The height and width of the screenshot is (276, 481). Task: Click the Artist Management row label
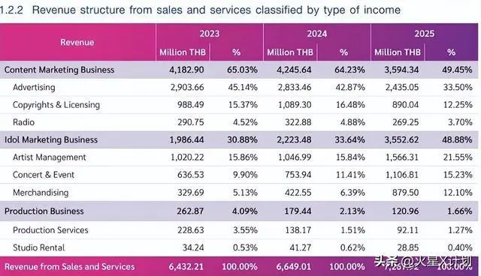50,157
